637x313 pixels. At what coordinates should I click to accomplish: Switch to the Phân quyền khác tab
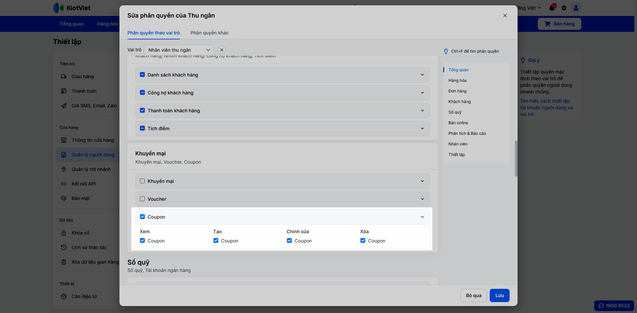coord(209,33)
